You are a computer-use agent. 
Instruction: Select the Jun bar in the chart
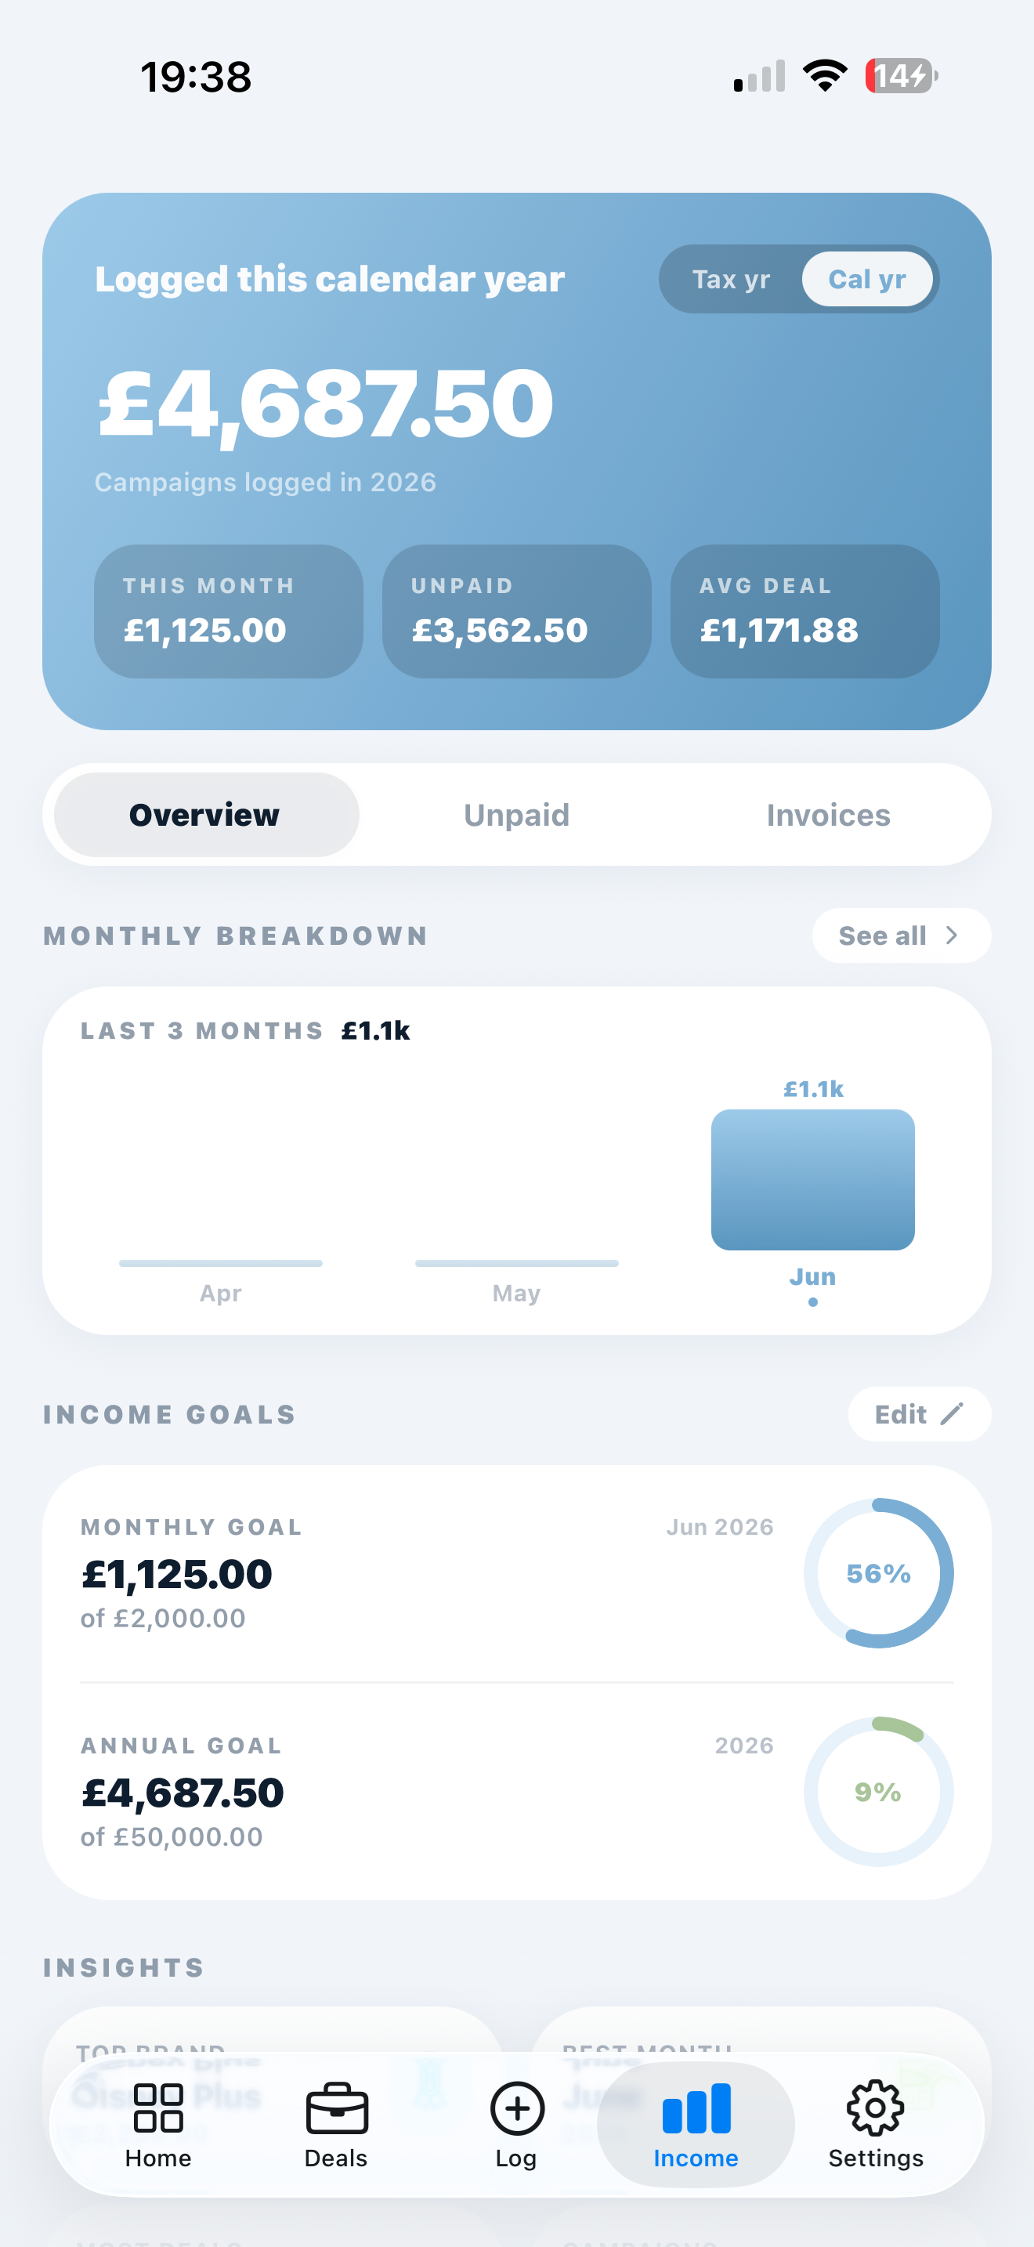tap(812, 1179)
